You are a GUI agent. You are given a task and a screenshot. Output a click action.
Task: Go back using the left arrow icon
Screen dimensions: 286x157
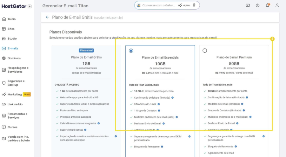[x=47, y=17]
